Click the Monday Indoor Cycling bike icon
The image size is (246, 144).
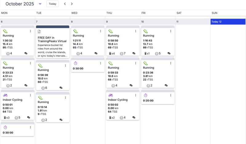(5, 95)
